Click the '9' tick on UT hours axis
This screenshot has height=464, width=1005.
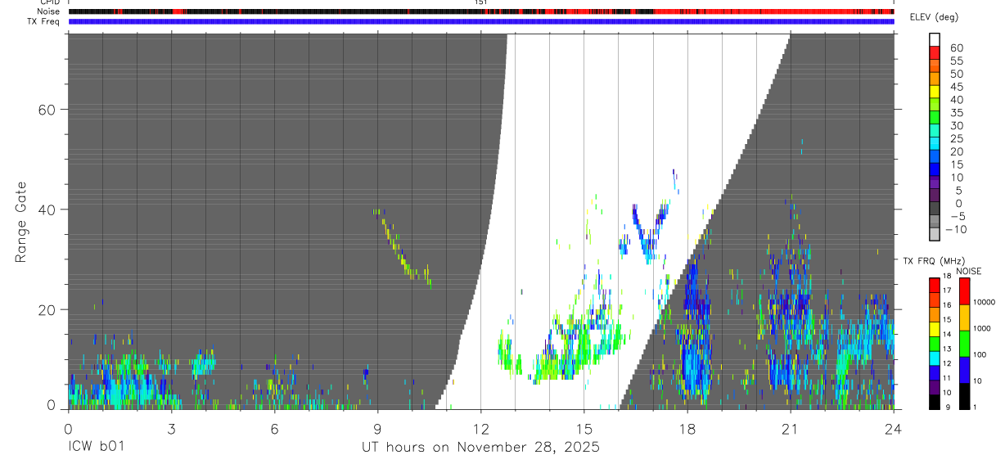pyautogui.click(x=377, y=428)
